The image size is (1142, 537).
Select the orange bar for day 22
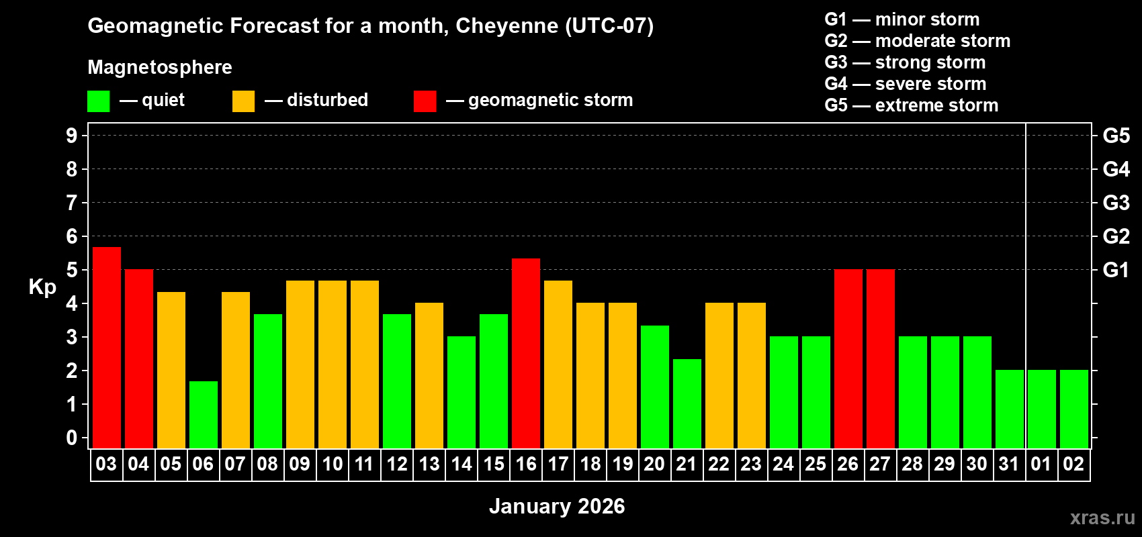[x=719, y=376]
